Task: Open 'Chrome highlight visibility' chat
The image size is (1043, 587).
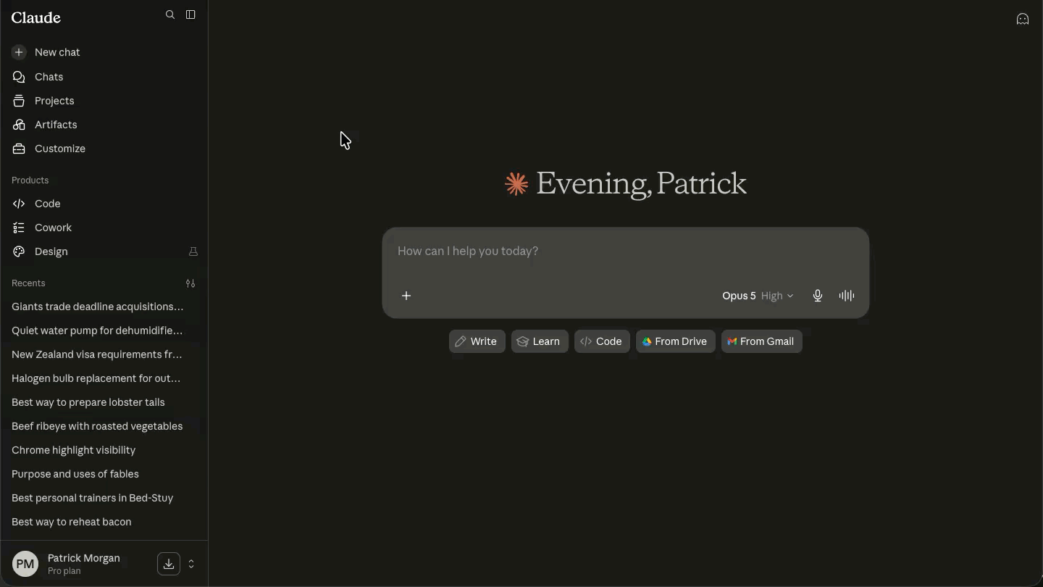Action: [104, 450]
